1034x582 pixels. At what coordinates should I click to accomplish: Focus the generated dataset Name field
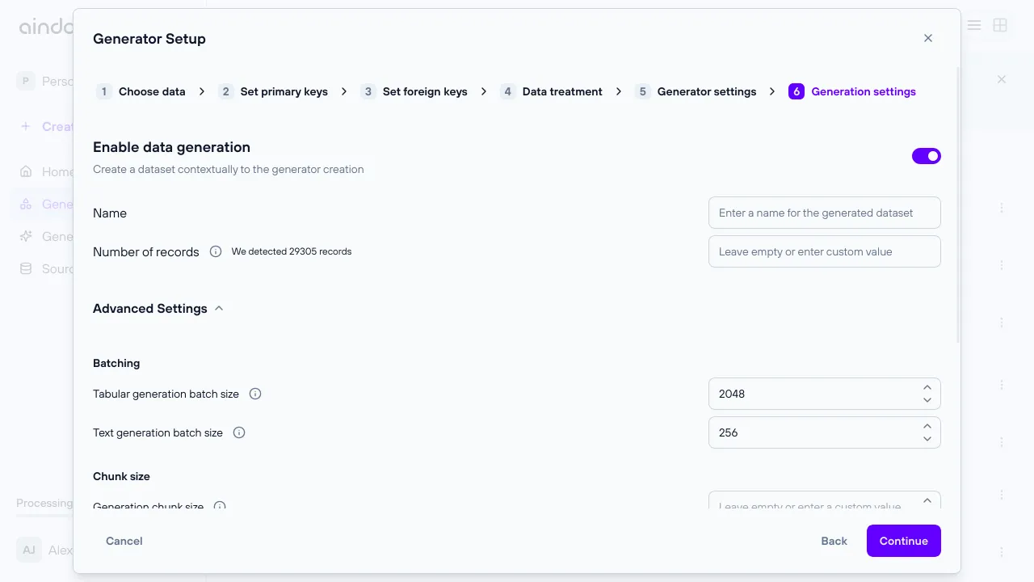pyautogui.click(x=824, y=213)
